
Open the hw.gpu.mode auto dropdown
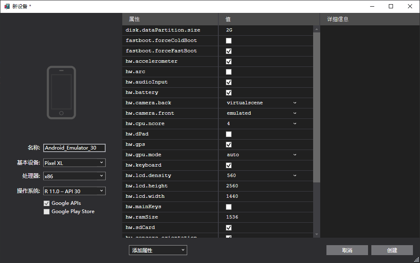click(x=294, y=155)
